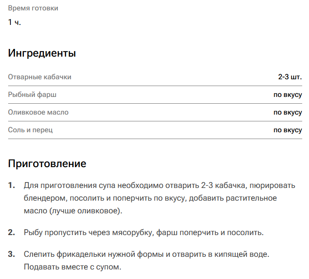Click по вкусу next to Оливковое масло
The image size is (309, 279).
288,112
